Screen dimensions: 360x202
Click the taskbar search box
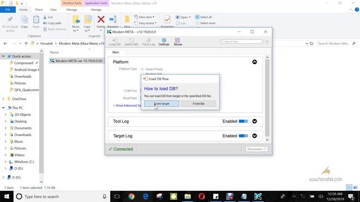(x=62, y=196)
